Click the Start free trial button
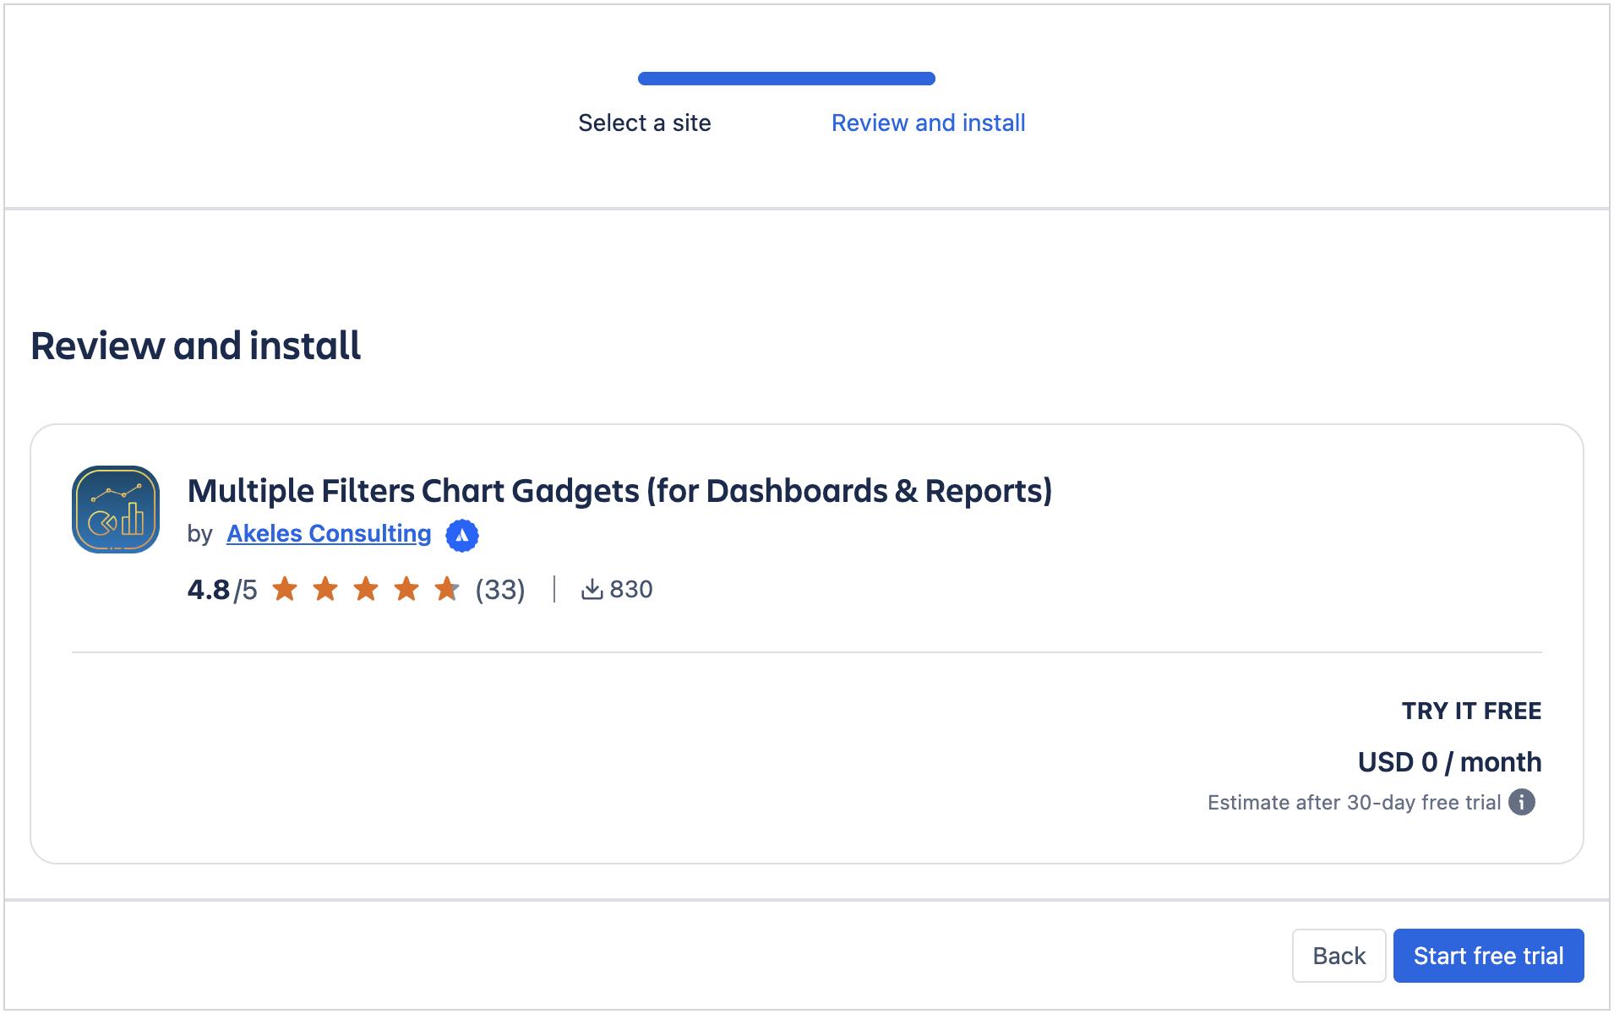 pyautogui.click(x=1488, y=956)
